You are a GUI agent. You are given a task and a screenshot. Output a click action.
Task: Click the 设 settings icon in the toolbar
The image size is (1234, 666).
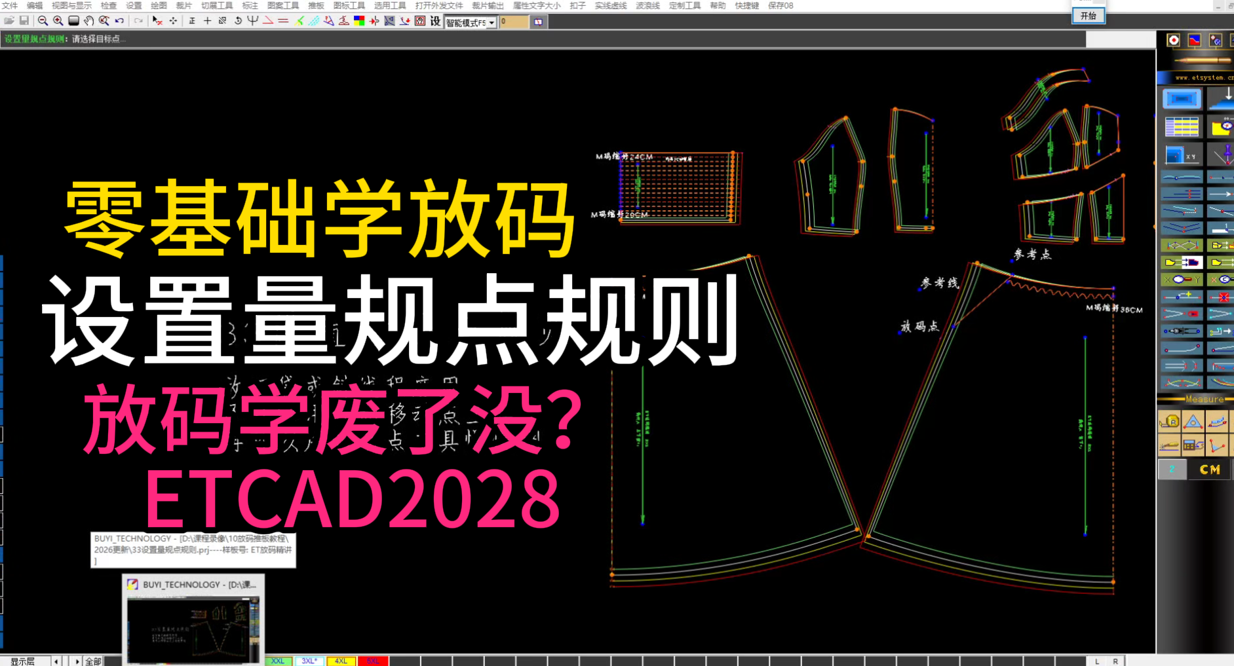(x=434, y=21)
